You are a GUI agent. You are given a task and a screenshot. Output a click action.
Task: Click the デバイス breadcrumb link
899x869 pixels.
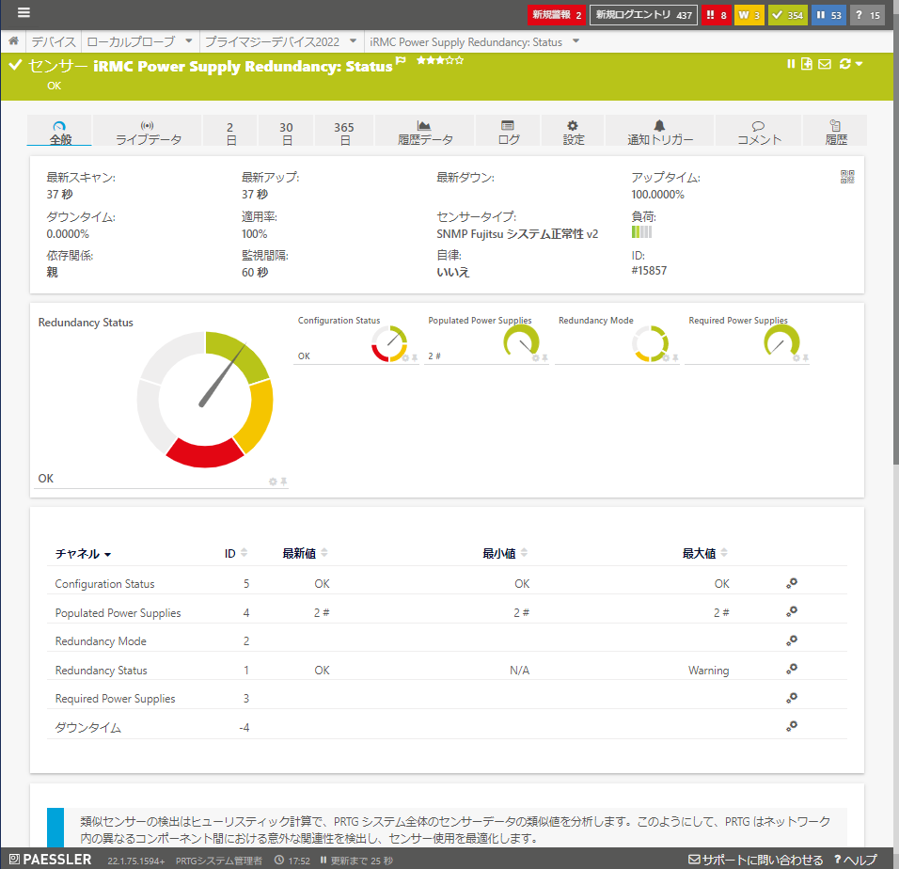tap(54, 41)
